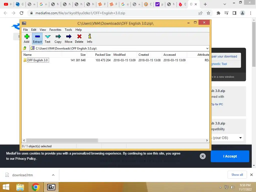
Task: Click the size value 141 381 648
Action: [x=78, y=60]
